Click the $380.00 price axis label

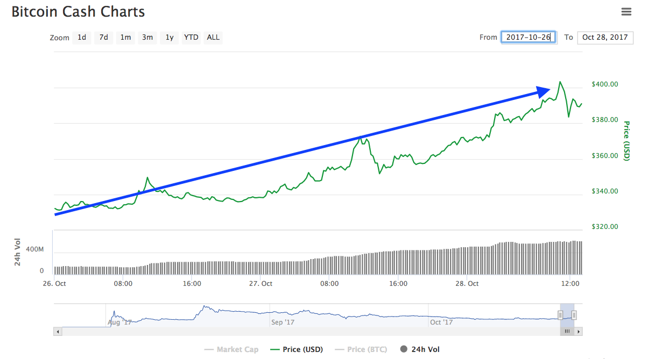(x=605, y=120)
